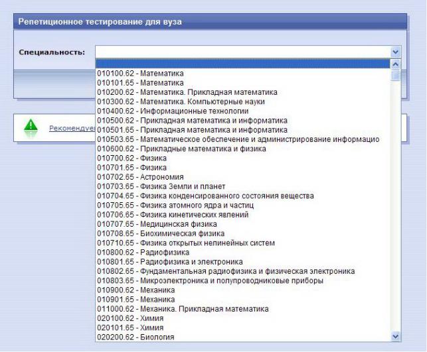The image size is (427, 352).
Task: Select the blank highlighted option
Action: coord(243,64)
